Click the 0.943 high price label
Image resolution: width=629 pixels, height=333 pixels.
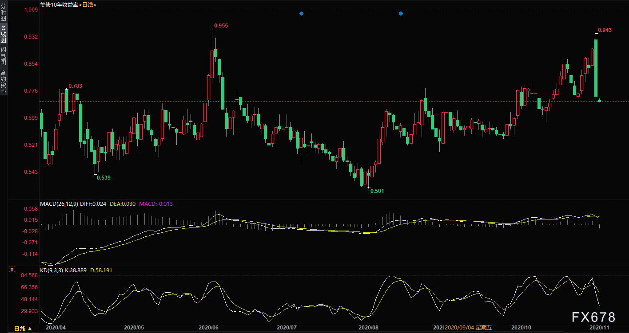(605, 30)
